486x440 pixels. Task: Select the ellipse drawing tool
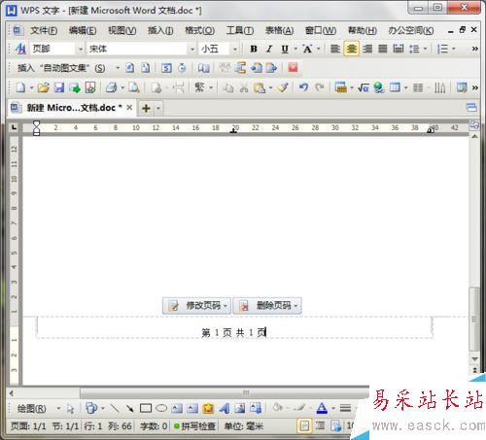161,409
